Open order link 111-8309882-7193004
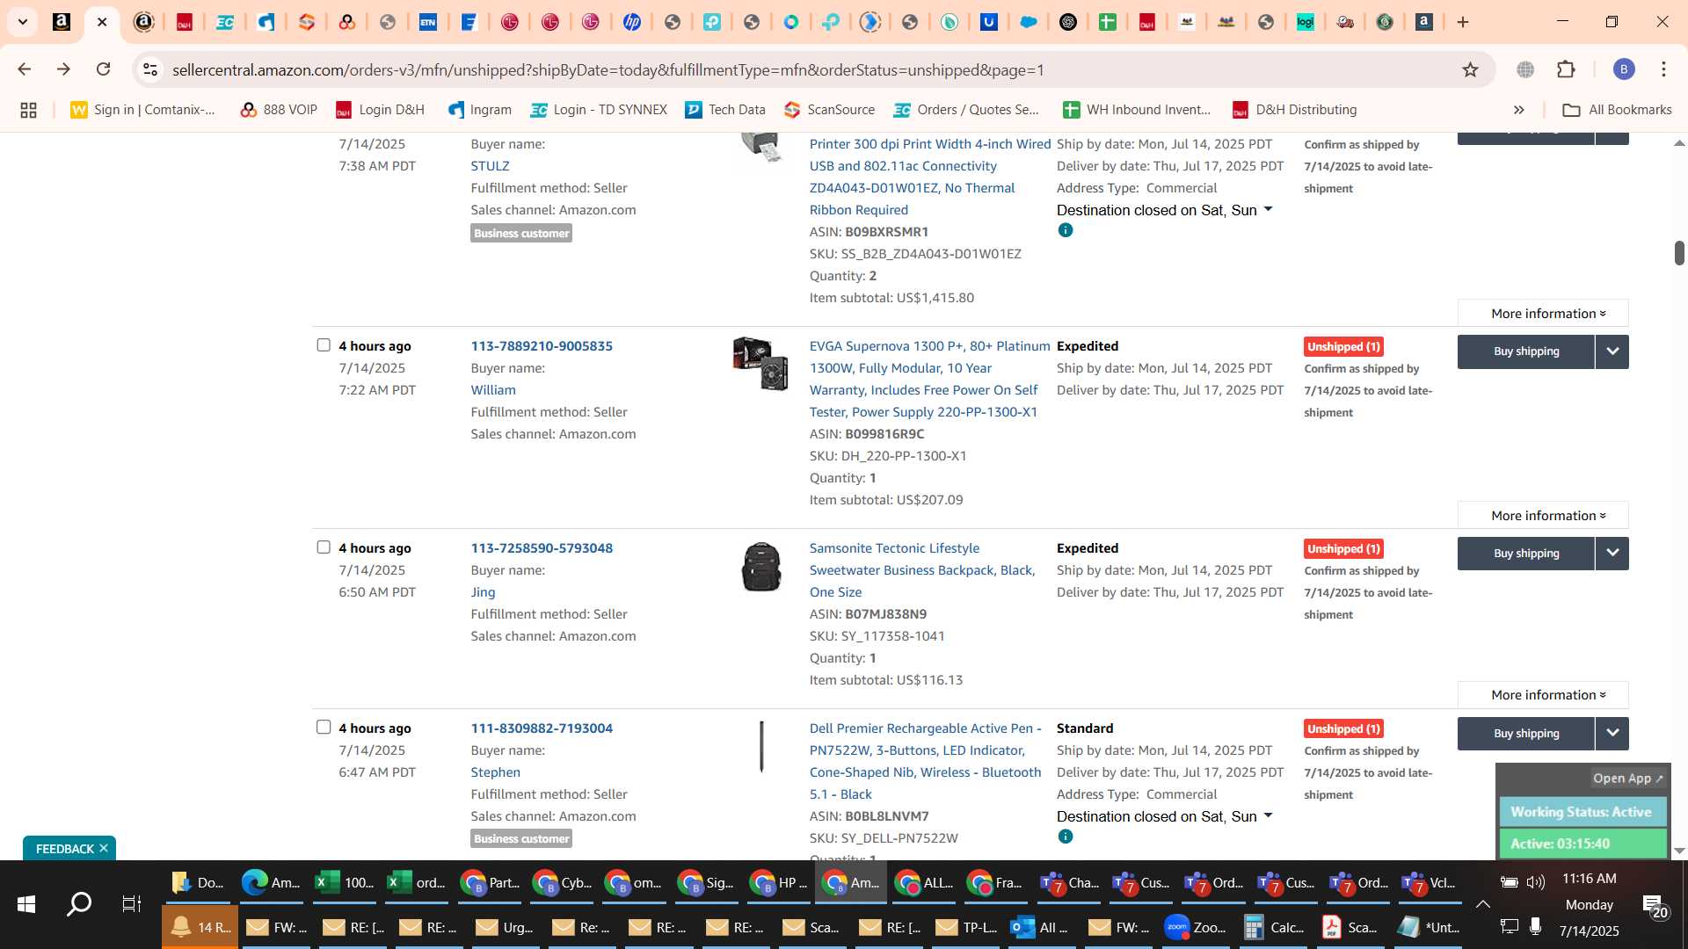This screenshot has height=949, width=1688. pyautogui.click(x=542, y=728)
